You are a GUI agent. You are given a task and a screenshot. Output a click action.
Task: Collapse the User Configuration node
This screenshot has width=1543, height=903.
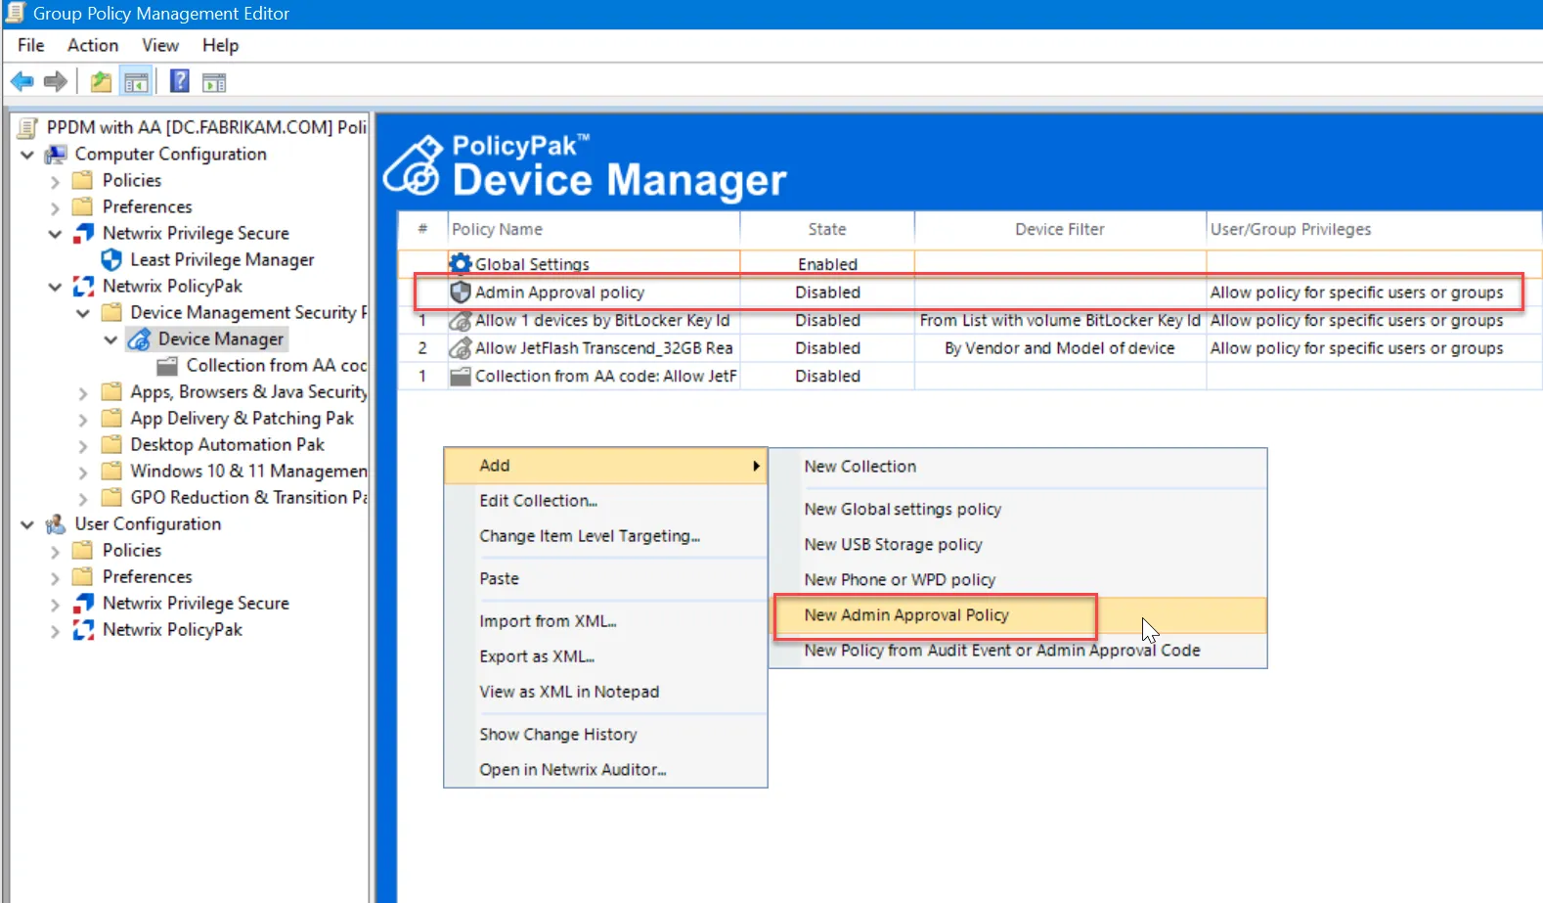(x=27, y=524)
